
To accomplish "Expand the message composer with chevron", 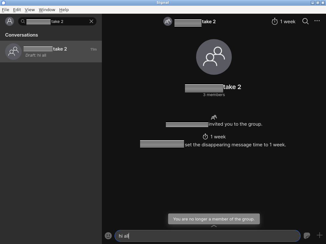I will click(214, 226).
